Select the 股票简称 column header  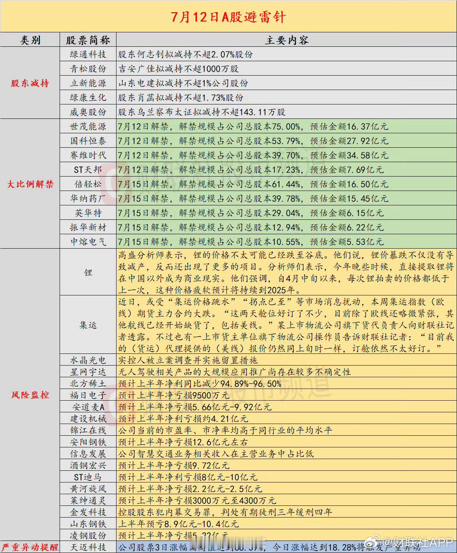[x=87, y=39]
